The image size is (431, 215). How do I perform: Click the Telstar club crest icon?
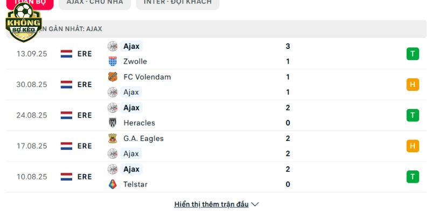point(113,184)
